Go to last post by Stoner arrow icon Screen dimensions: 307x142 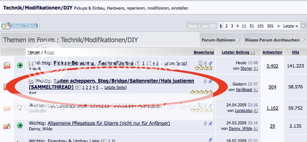pos(256,69)
